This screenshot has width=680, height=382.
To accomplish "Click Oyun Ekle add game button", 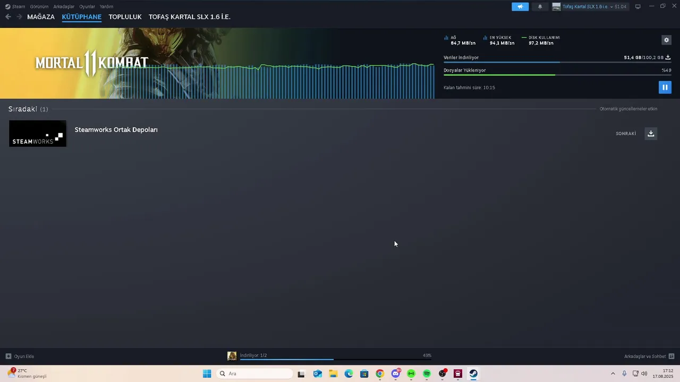I will click(20, 357).
